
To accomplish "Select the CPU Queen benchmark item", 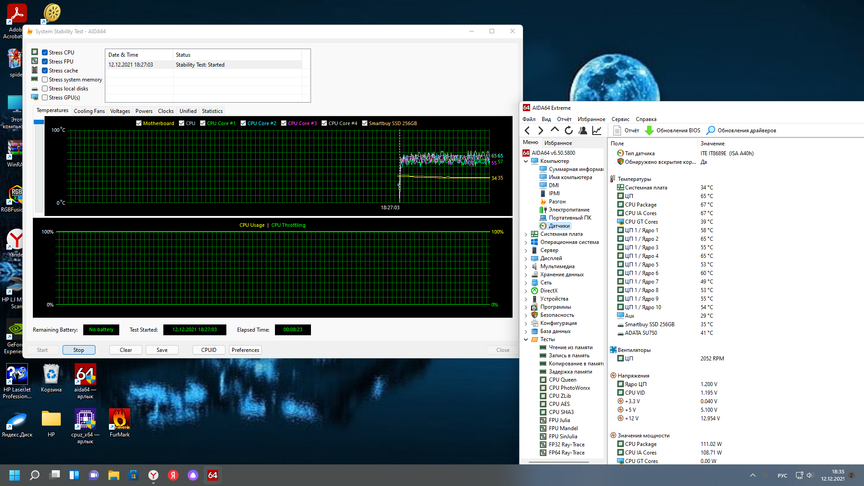I will point(562,380).
